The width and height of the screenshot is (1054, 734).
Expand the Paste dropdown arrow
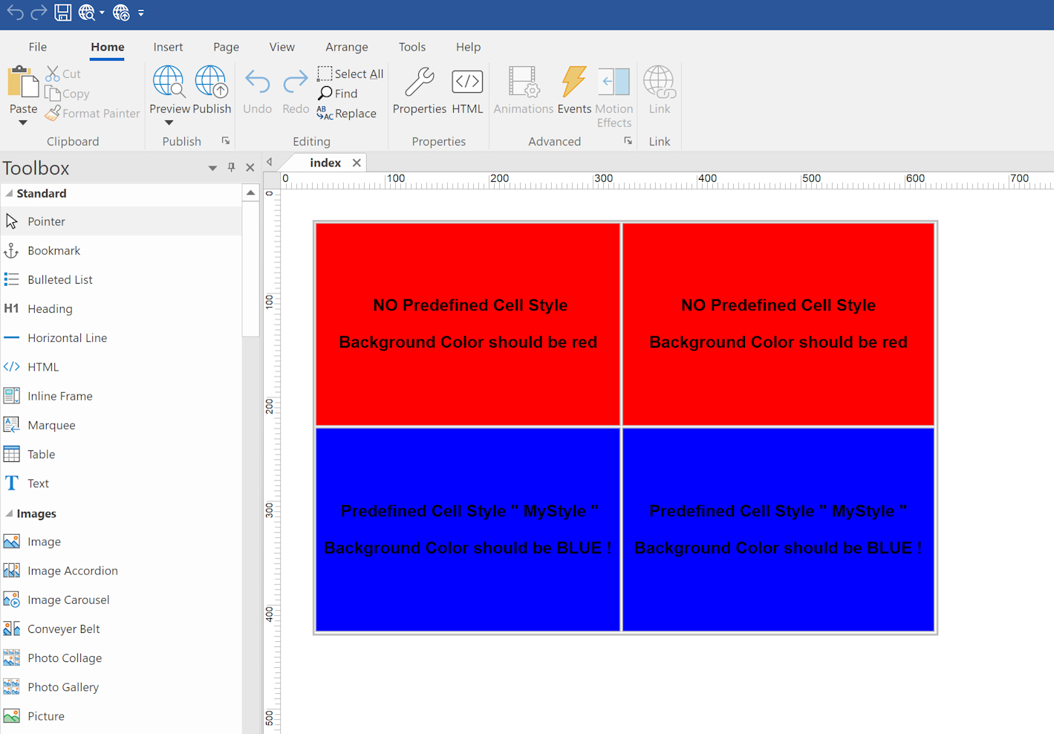tap(23, 123)
